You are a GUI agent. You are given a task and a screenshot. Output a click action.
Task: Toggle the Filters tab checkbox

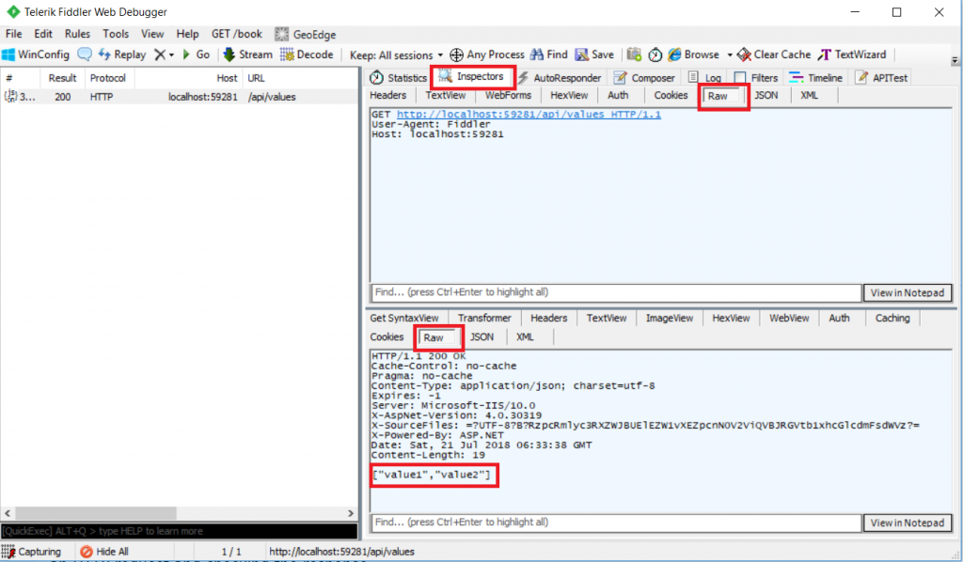[x=740, y=78]
